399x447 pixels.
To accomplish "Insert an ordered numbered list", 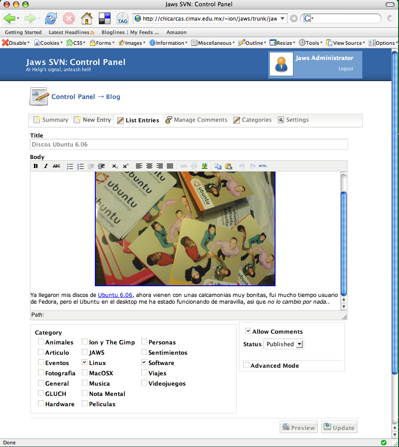I will [81, 166].
